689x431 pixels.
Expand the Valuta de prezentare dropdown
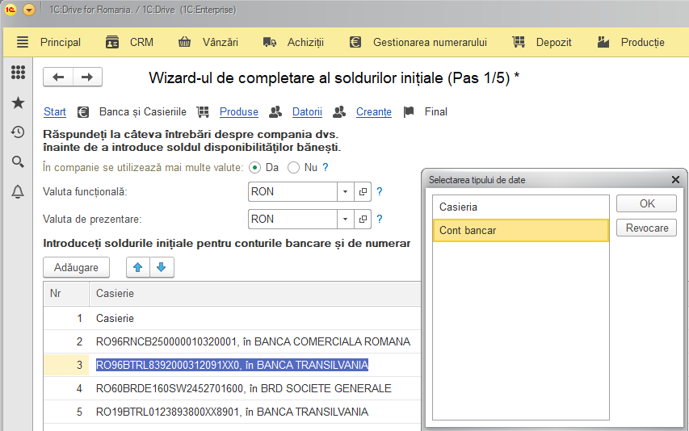[346, 219]
